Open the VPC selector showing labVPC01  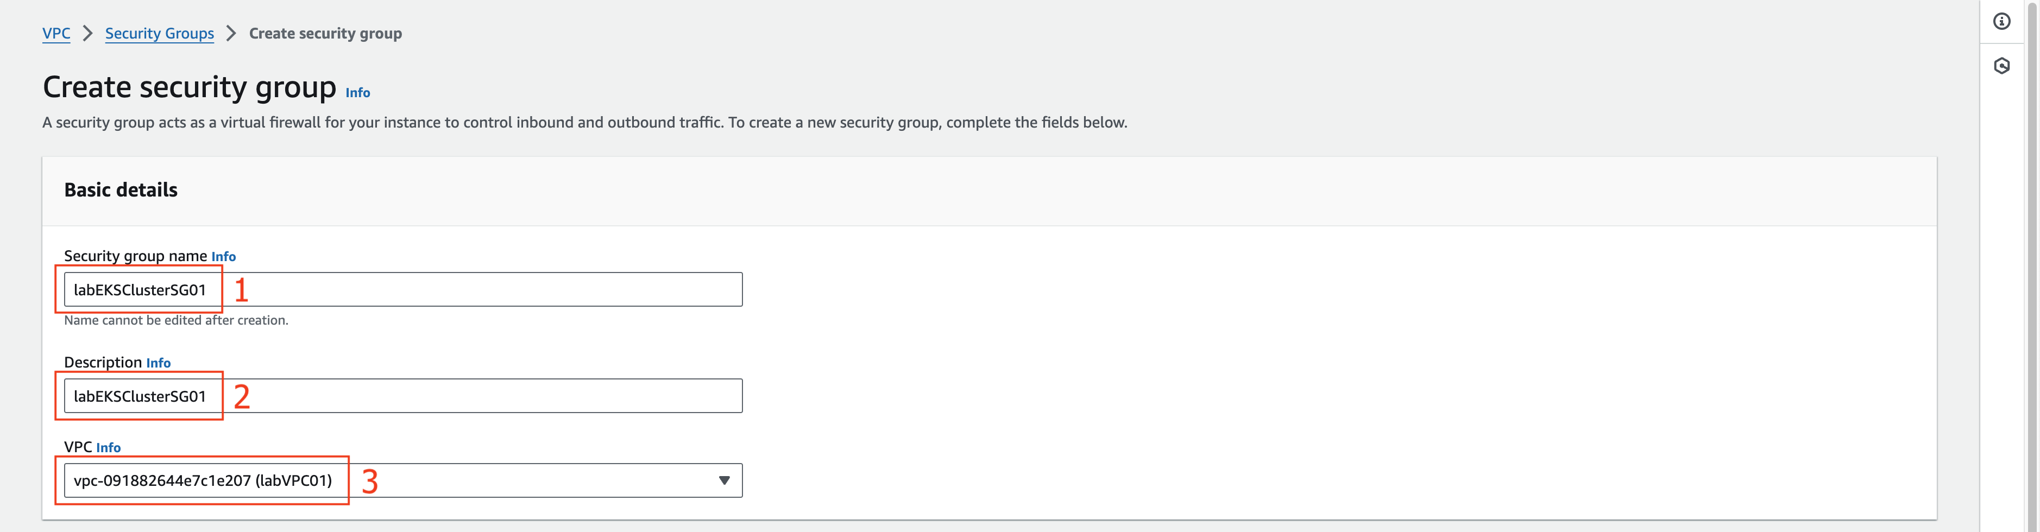tap(403, 480)
